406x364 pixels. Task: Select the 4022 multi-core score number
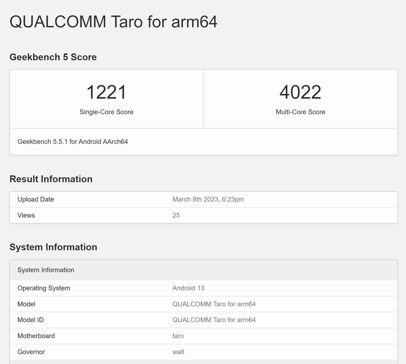click(300, 92)
